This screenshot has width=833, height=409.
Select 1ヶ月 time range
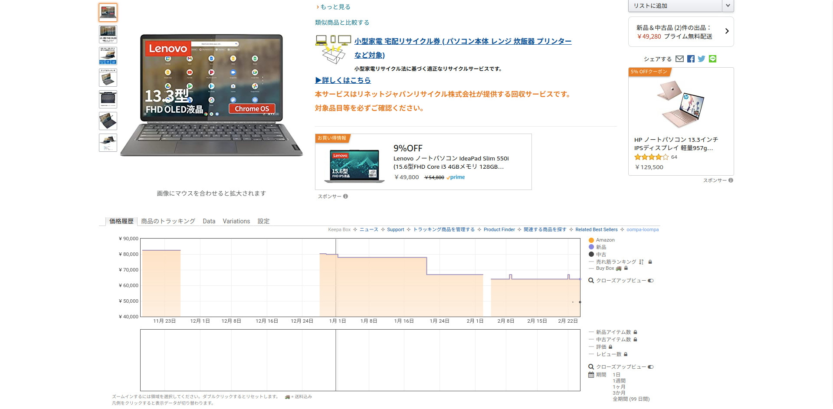point(619,387)
